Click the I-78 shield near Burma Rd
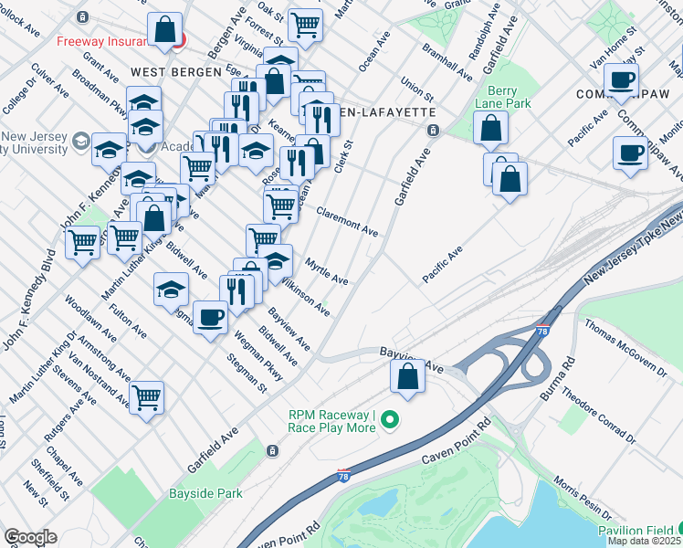 pyautogui.click(x=542, y=331)
